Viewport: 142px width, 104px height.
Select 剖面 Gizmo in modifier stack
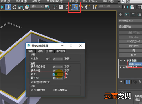[x=135, y=64]
